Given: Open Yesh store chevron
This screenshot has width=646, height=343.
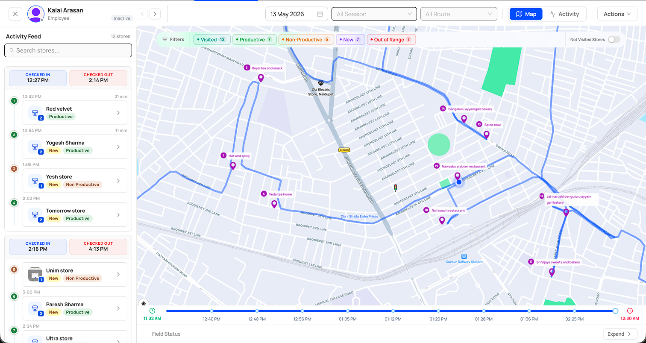Looking at the screenshot, I should (x=118, y=181).
